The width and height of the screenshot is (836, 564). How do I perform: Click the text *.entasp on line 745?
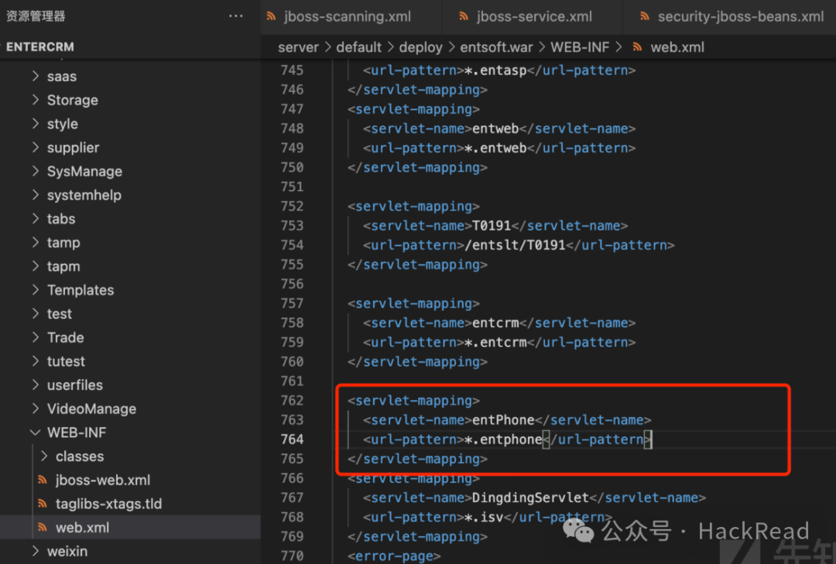click(496, 70)
